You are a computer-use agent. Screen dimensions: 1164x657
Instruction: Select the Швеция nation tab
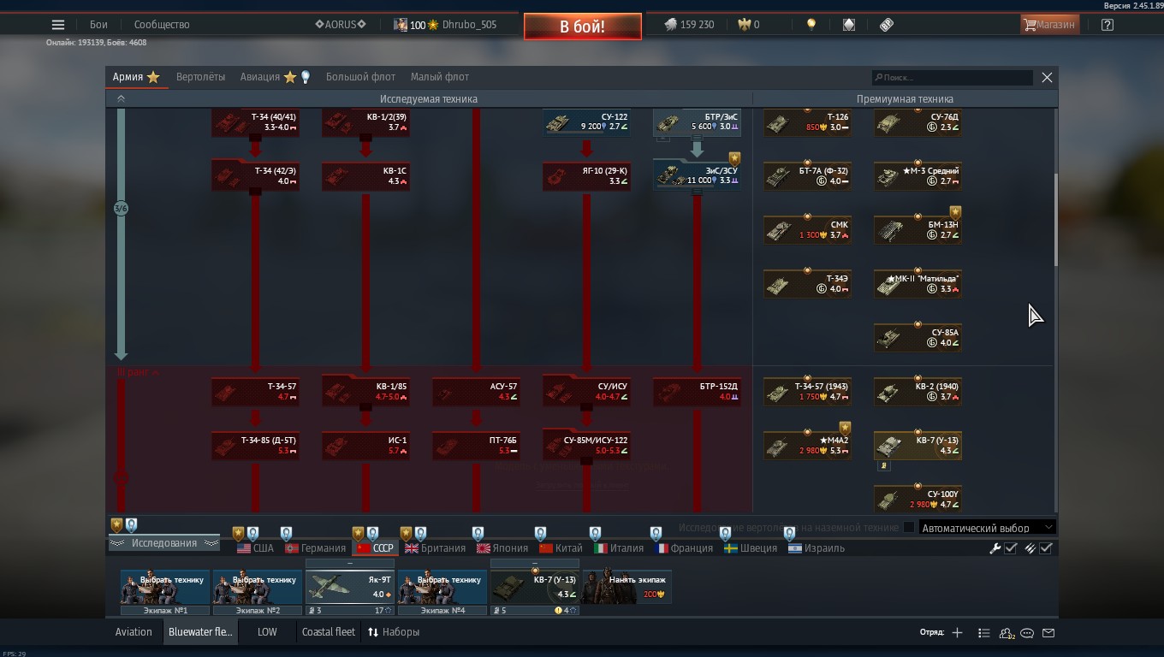751,548
